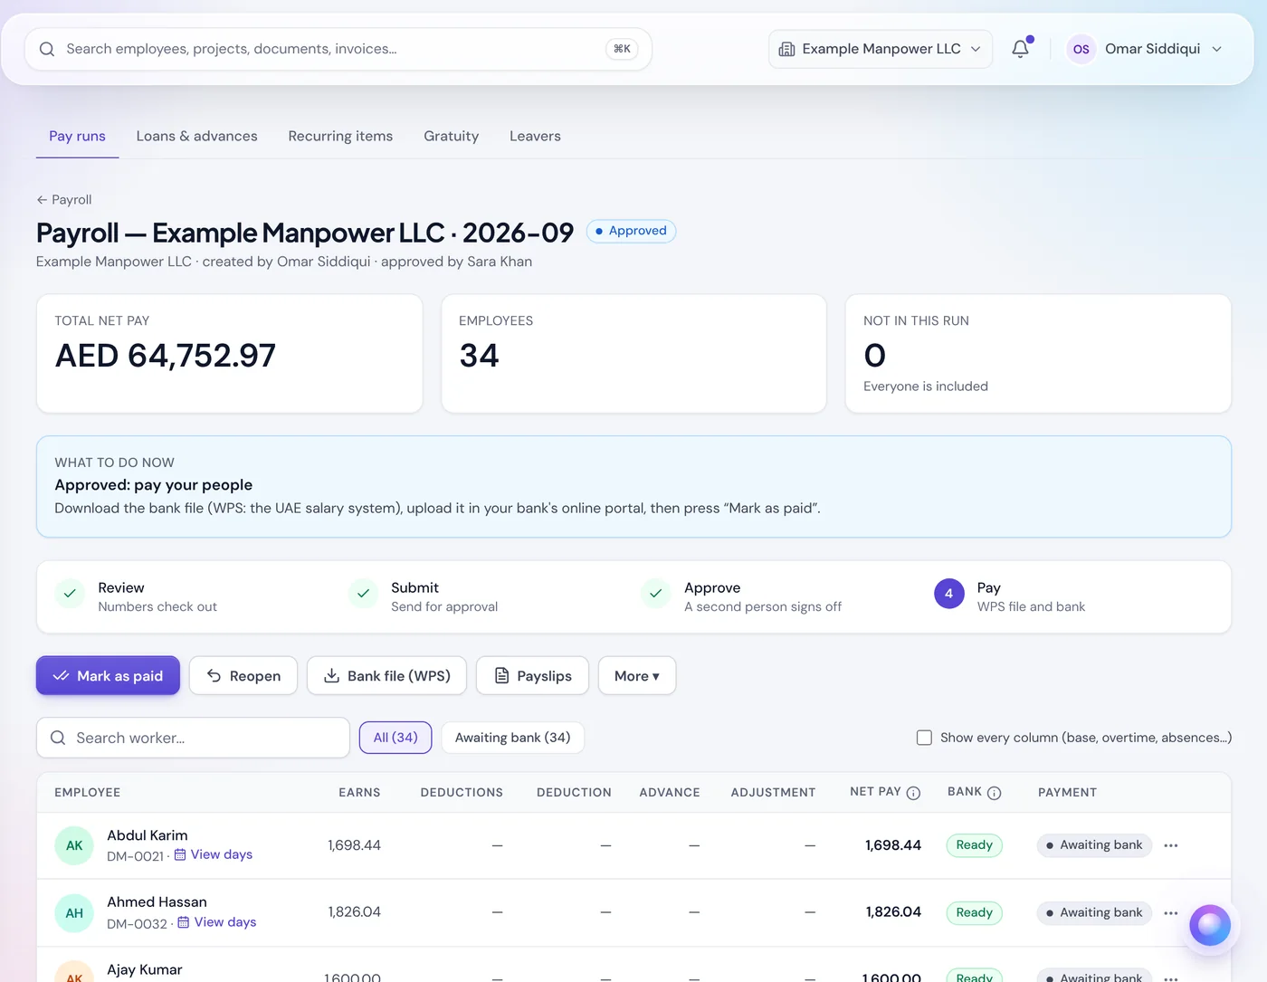
Task: Go to the Gratuity tab
Action: [x=451, y=136]
